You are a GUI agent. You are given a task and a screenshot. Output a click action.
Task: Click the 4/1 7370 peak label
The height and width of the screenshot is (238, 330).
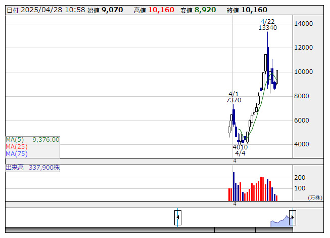click(x=233, y=97)
